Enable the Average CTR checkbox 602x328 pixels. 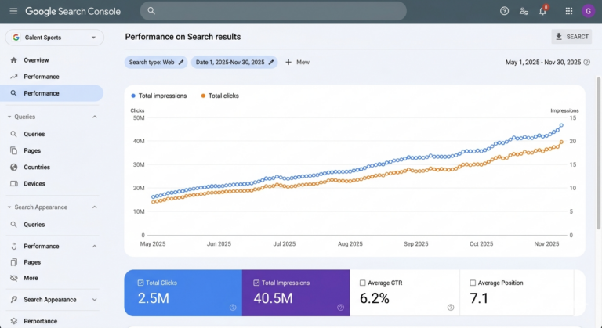click(362, 283)
